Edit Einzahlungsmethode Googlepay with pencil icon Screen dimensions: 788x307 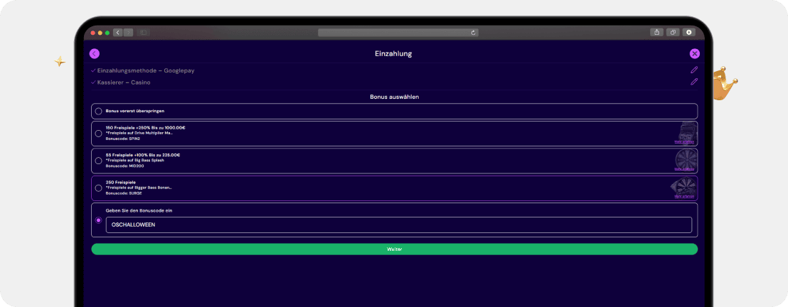(694, 70)
